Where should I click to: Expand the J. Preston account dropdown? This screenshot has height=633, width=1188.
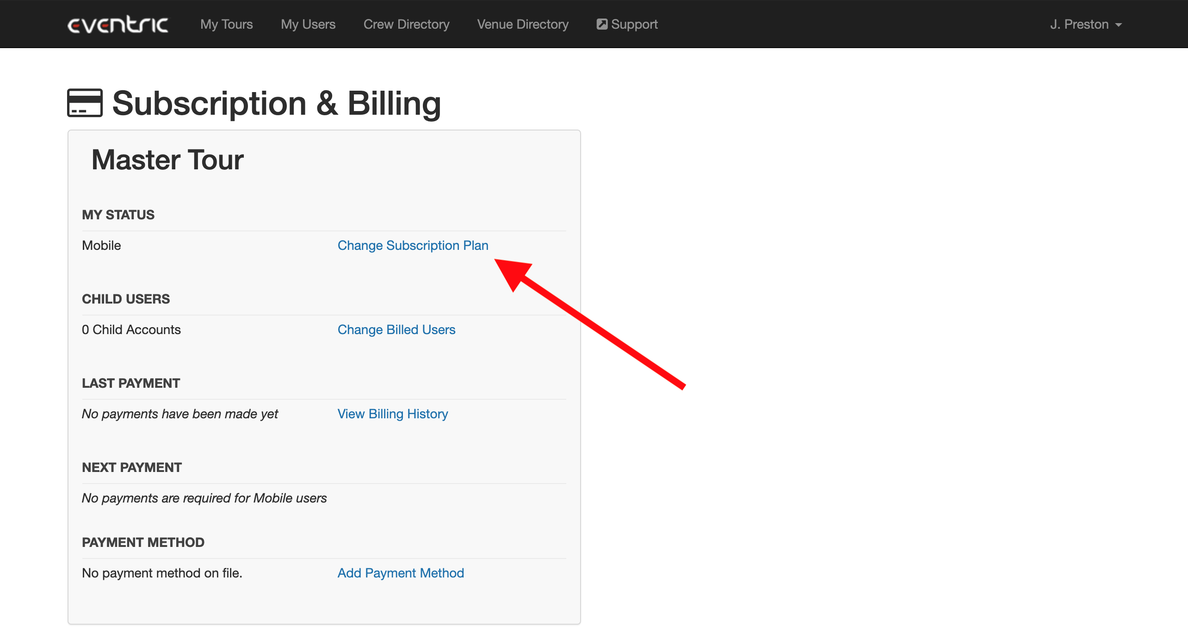1086,24
